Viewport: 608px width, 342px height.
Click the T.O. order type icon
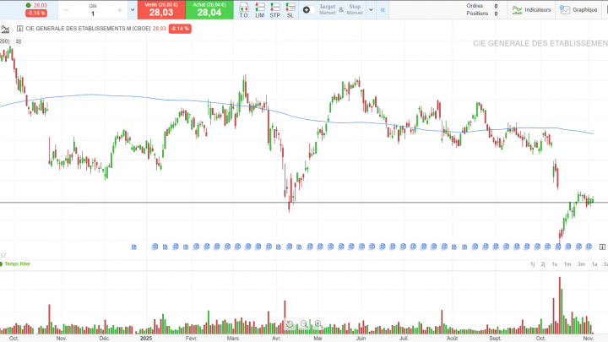click(244, 10)
